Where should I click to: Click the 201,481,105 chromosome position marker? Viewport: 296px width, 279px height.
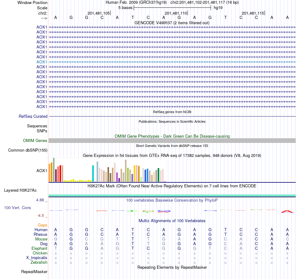pos(98,13)
